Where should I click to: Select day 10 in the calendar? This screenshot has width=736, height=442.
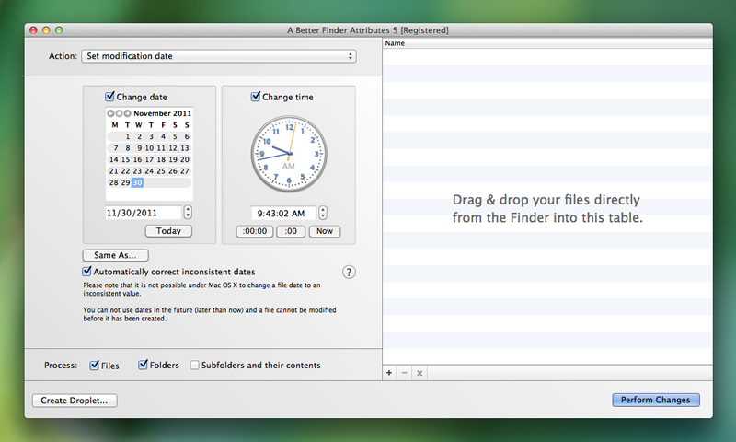[149, 148]
